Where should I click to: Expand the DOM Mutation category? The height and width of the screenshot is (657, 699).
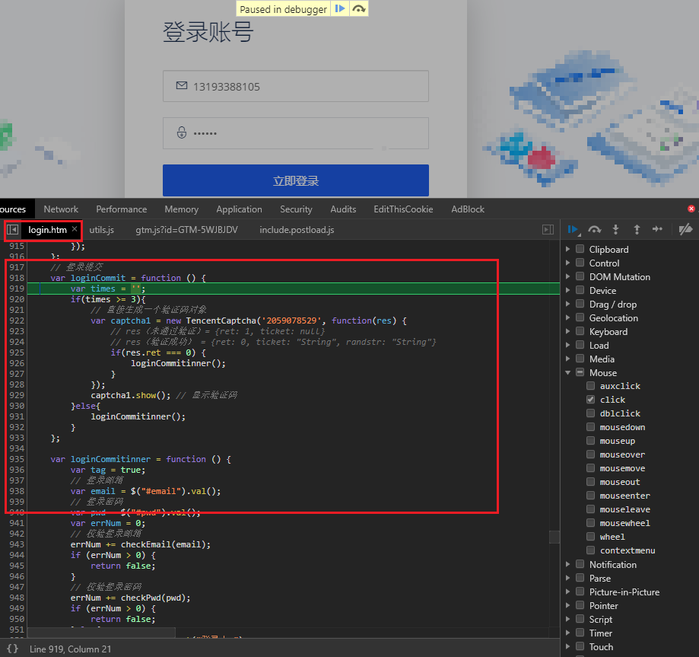[568, 276]
